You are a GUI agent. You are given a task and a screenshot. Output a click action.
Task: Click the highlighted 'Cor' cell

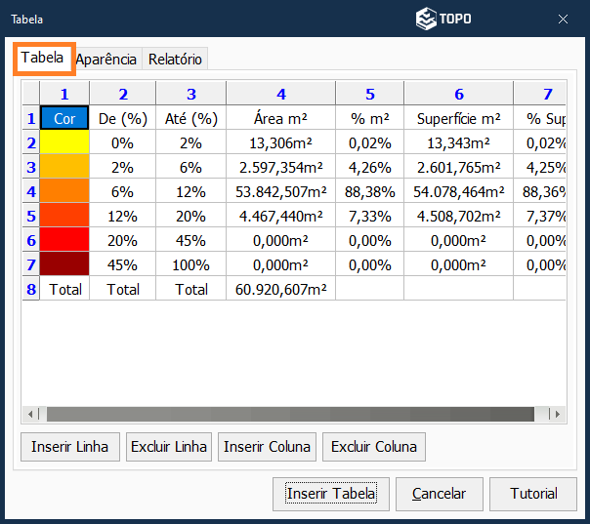[x=64, y=118]
